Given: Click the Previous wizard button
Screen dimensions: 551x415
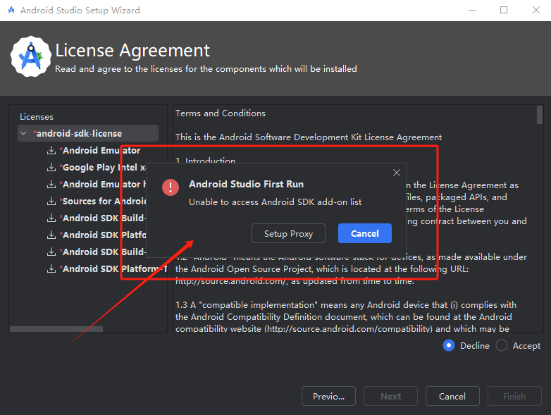Looking at the screenshot, I should click(x=328, y=396).
